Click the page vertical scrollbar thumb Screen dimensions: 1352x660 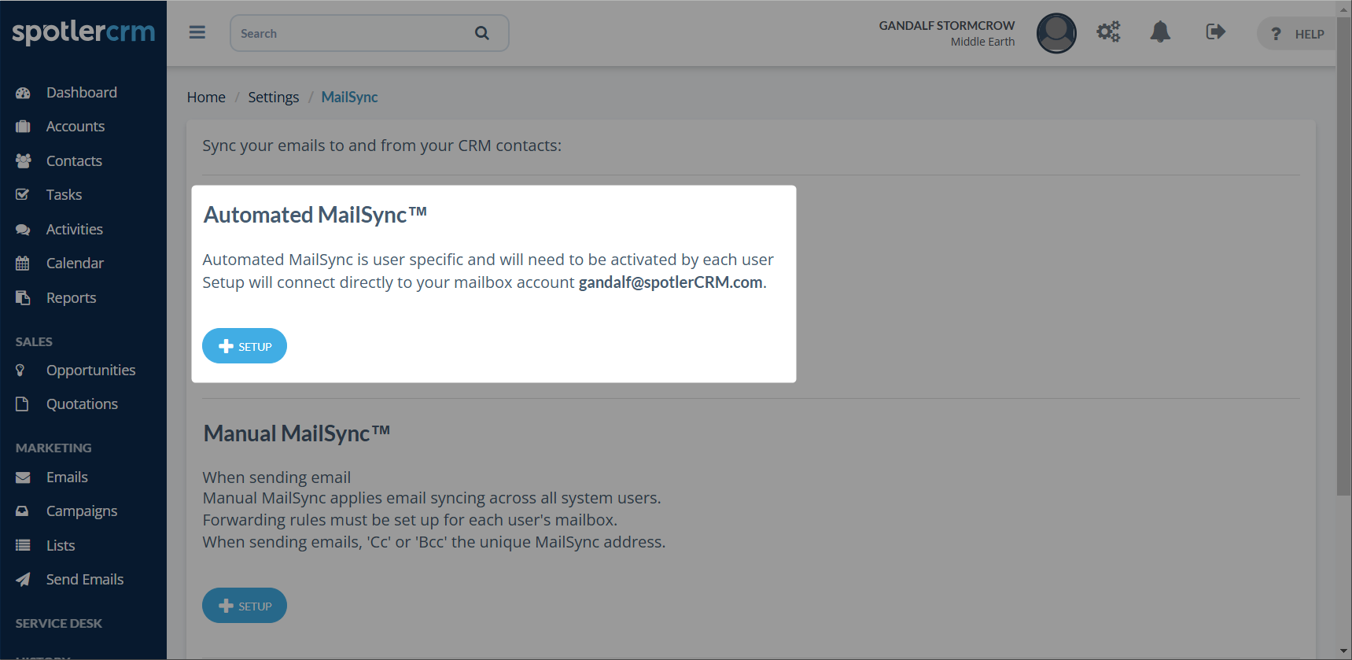[1344, 256]
